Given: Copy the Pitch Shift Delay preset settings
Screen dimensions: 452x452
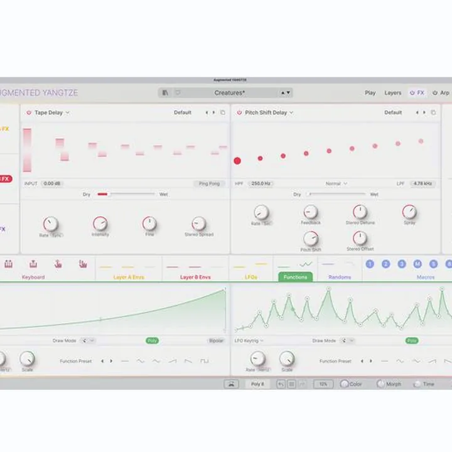Looking at the screenshot, I should tap(433, 112).
